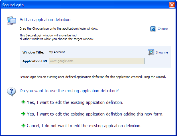
Task: Click the 'SecureLogin has an existing user-defined' message
Action: 93,77
